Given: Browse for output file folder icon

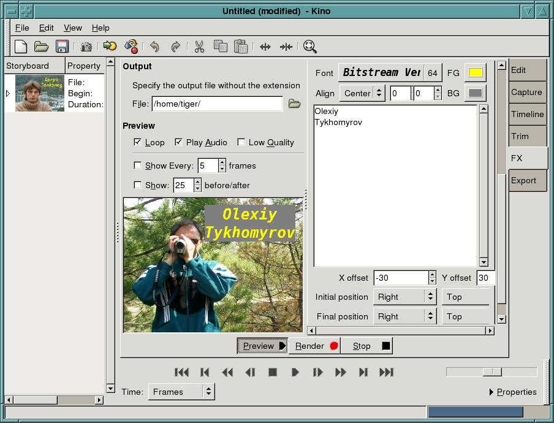Looking at the screenshot, I should point(294,104).
